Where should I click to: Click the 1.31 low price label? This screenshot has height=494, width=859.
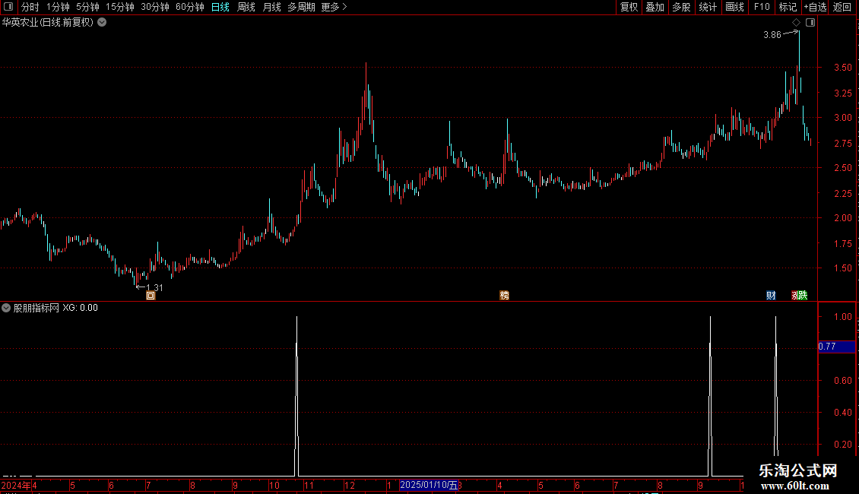click(x=154, y=287)
